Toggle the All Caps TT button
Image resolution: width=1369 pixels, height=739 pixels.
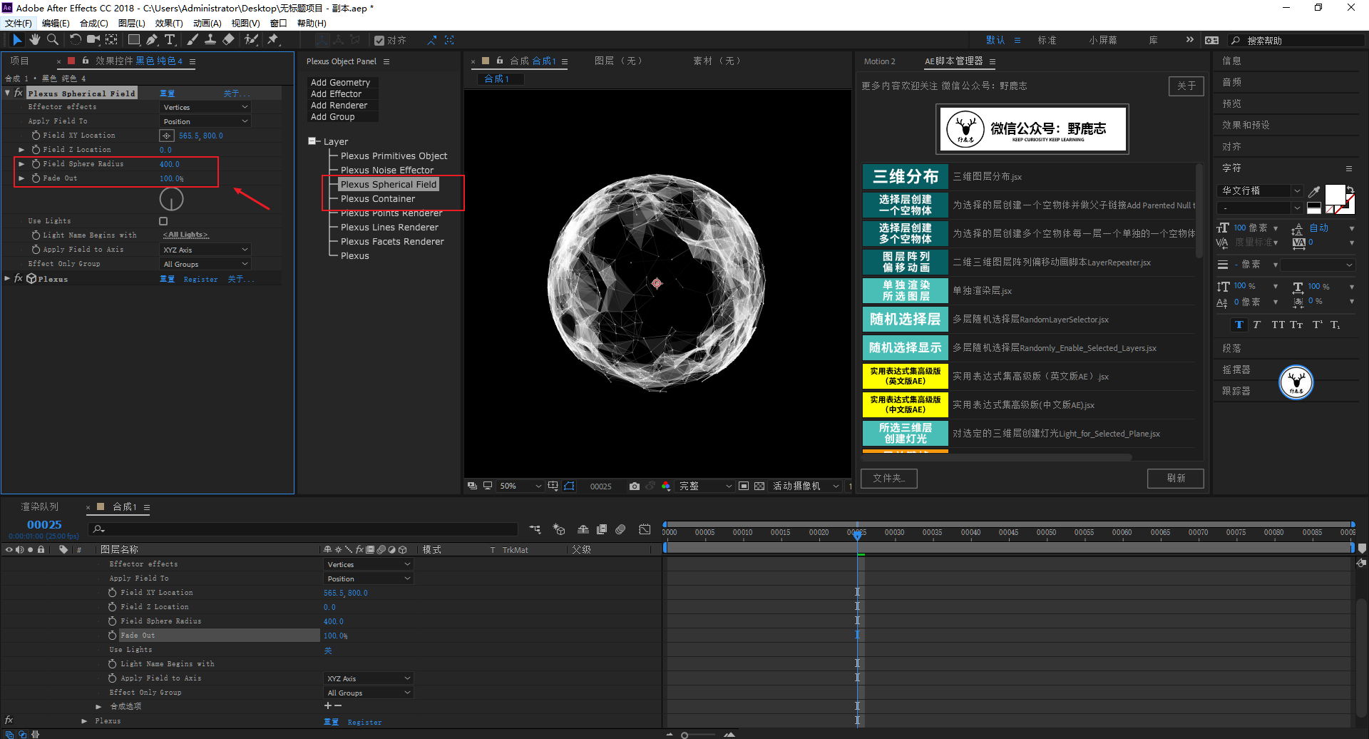point(1278,325)
